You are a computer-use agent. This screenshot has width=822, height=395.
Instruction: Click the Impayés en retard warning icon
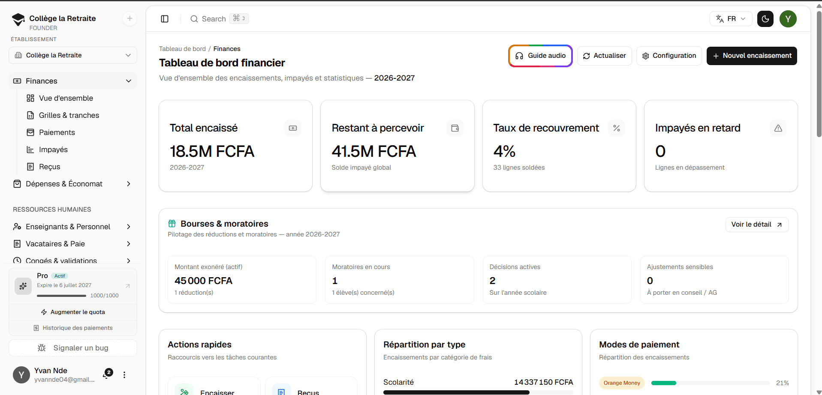(778, 128)
